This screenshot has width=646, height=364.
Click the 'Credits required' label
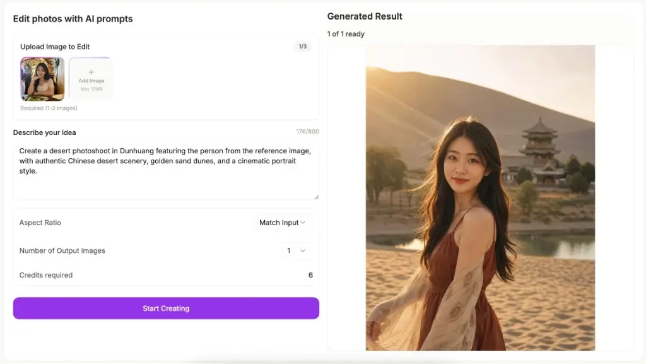coord(45,275)
